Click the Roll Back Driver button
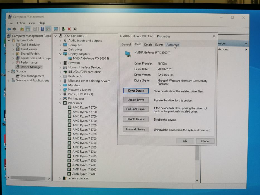The width and height of the screenshot is (260, 195). point(136,109)
